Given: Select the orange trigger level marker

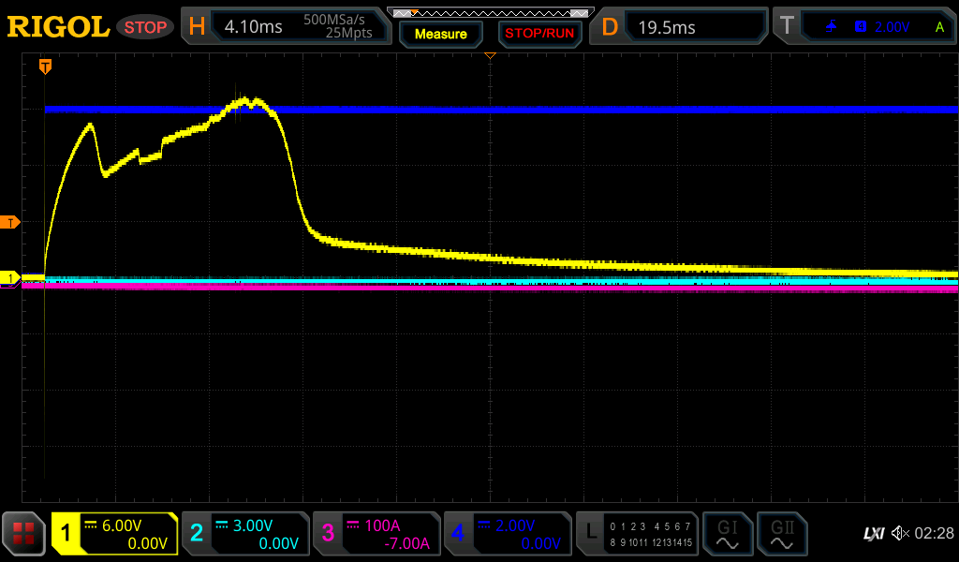Looking at the screenshot, I should tap(10, 222).
